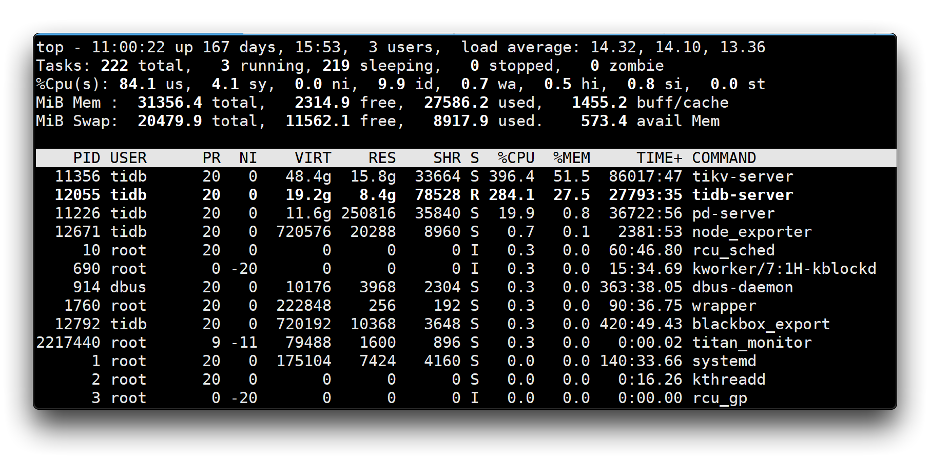Select the 573.4 avail Mem value

click(604, 121)
